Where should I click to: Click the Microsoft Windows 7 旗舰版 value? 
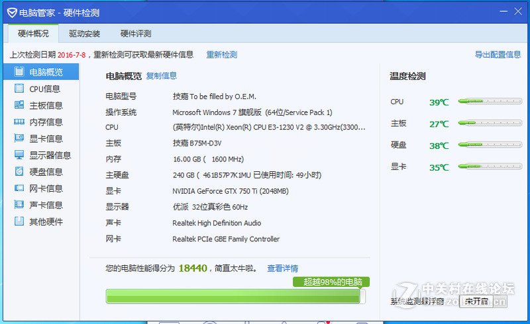coord(252,112)
